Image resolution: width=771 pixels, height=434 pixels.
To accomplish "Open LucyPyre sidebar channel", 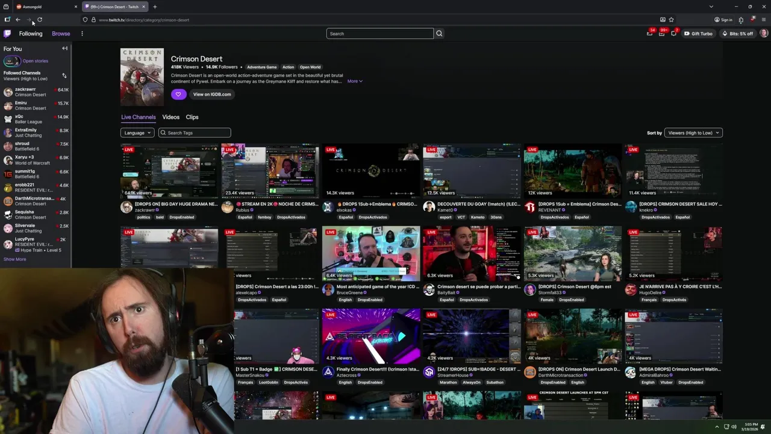I will [x=36, y=244].
